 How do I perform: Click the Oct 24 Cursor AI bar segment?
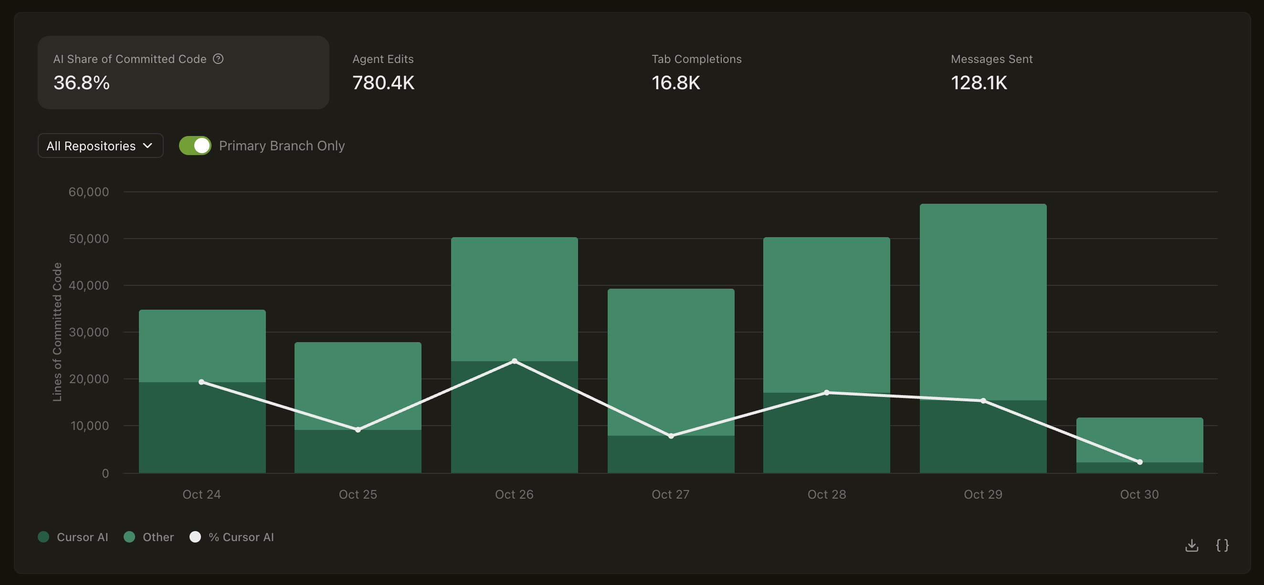tap(202, 428)
